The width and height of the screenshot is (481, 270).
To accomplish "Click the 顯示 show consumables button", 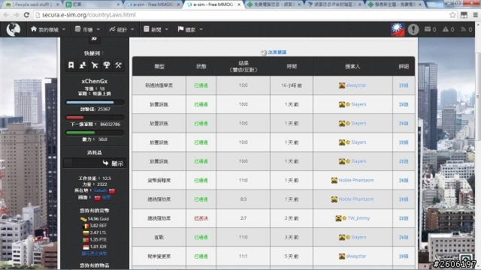I will tap(95, 163).
